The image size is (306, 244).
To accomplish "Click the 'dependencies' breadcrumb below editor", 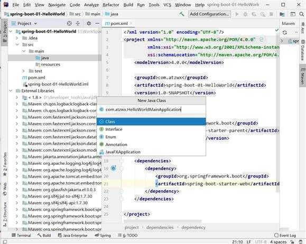I will click(160, 228).
